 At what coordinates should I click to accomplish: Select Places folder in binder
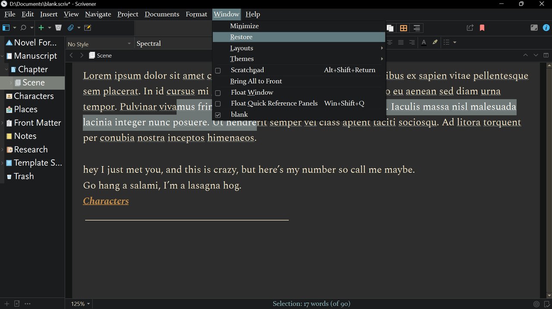pos(25,109)
